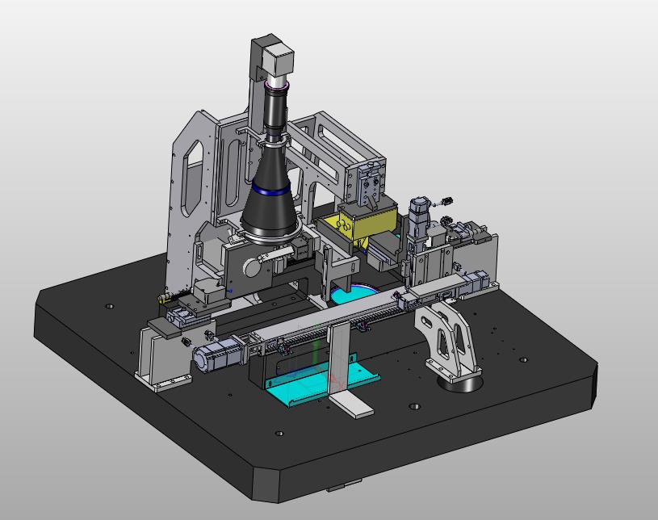Click the black conical telecentric lens
Image resolution: width=658 pixels, height=520 pixels.
coord(270,192)
